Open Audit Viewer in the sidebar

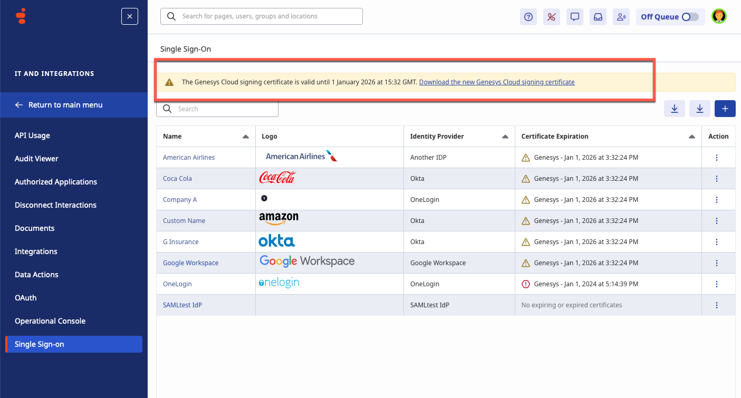click(x=36, y=159)
